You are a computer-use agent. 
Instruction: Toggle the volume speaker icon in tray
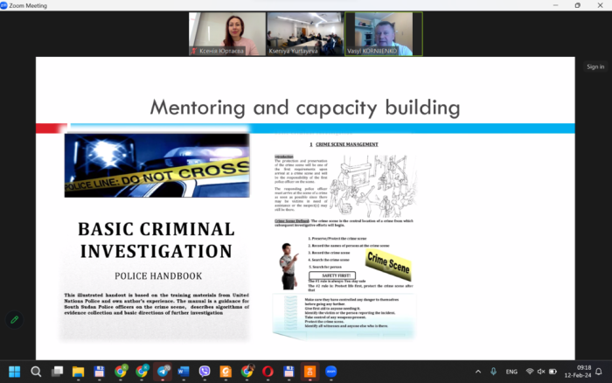tap(543, 372)
